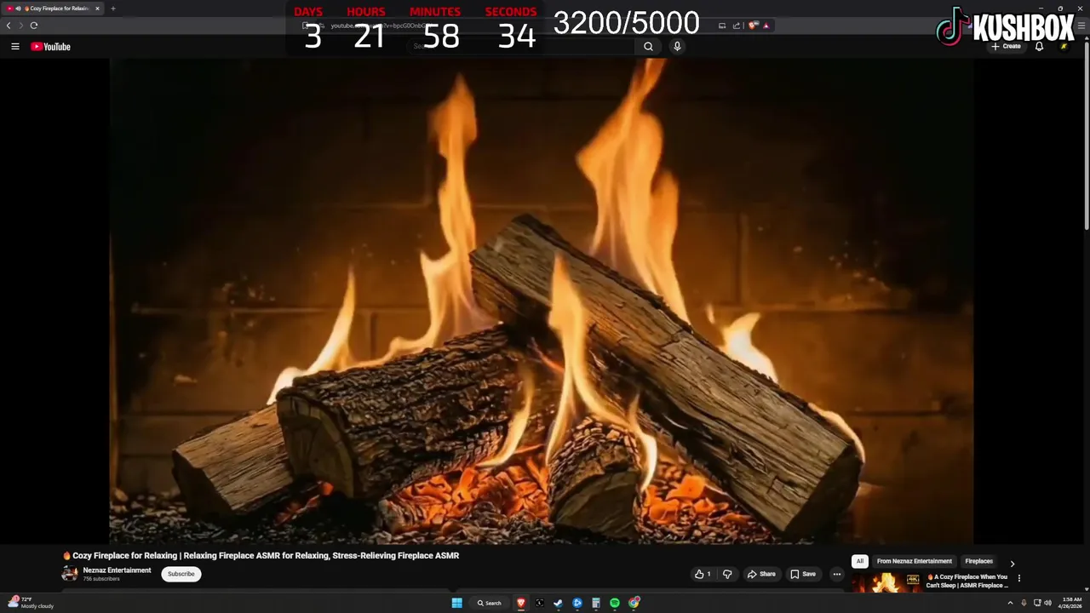Viewport: 1090px width, 613px height.
Task: Reload the current browser page
Action: point(34,26)
